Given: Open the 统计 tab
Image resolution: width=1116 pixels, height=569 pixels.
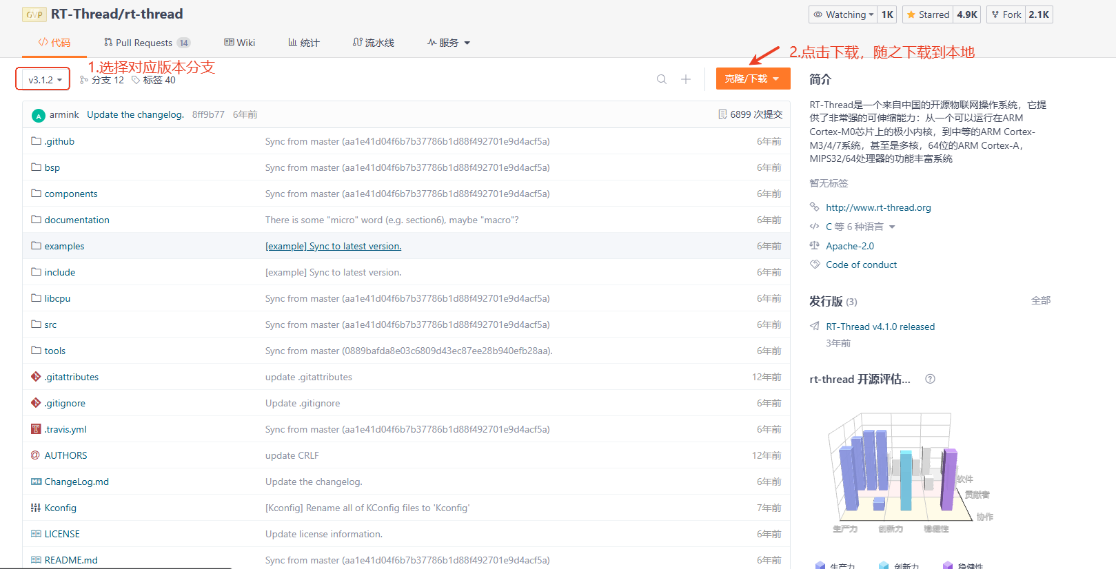Looking at the screenshot, I should click(304, 43).
